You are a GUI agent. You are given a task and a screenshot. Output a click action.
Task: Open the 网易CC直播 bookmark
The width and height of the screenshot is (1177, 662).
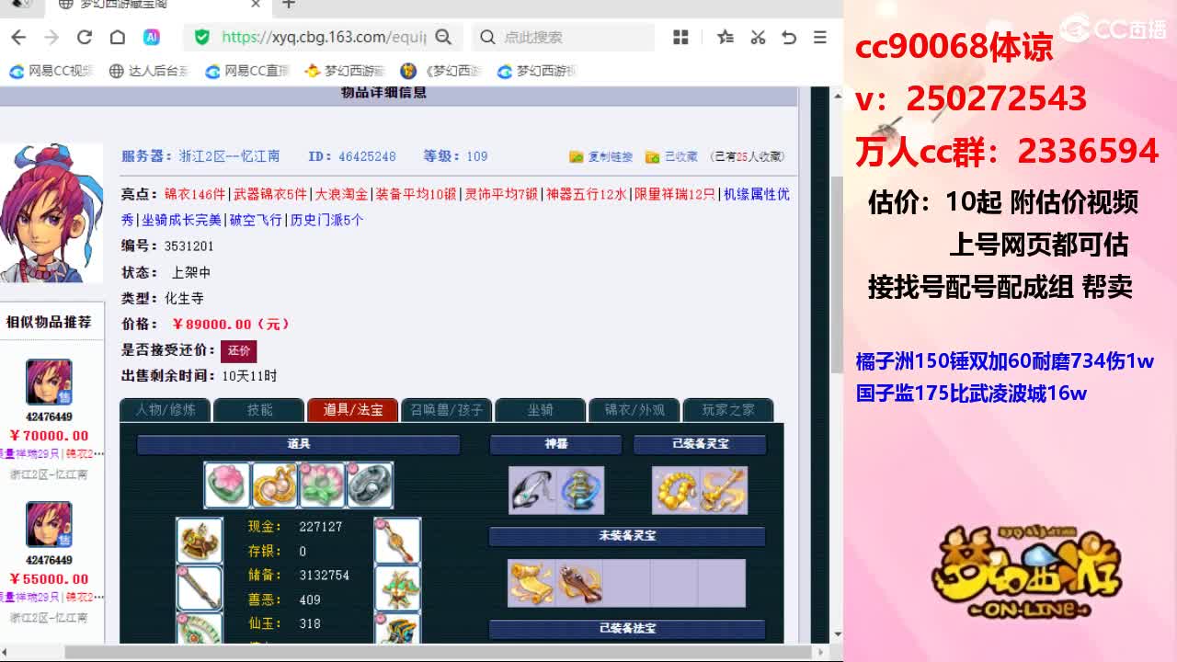point(244,70)
